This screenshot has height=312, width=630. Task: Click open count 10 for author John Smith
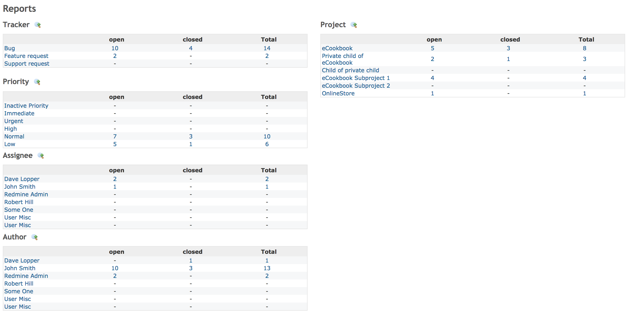[x=115, y=268]
